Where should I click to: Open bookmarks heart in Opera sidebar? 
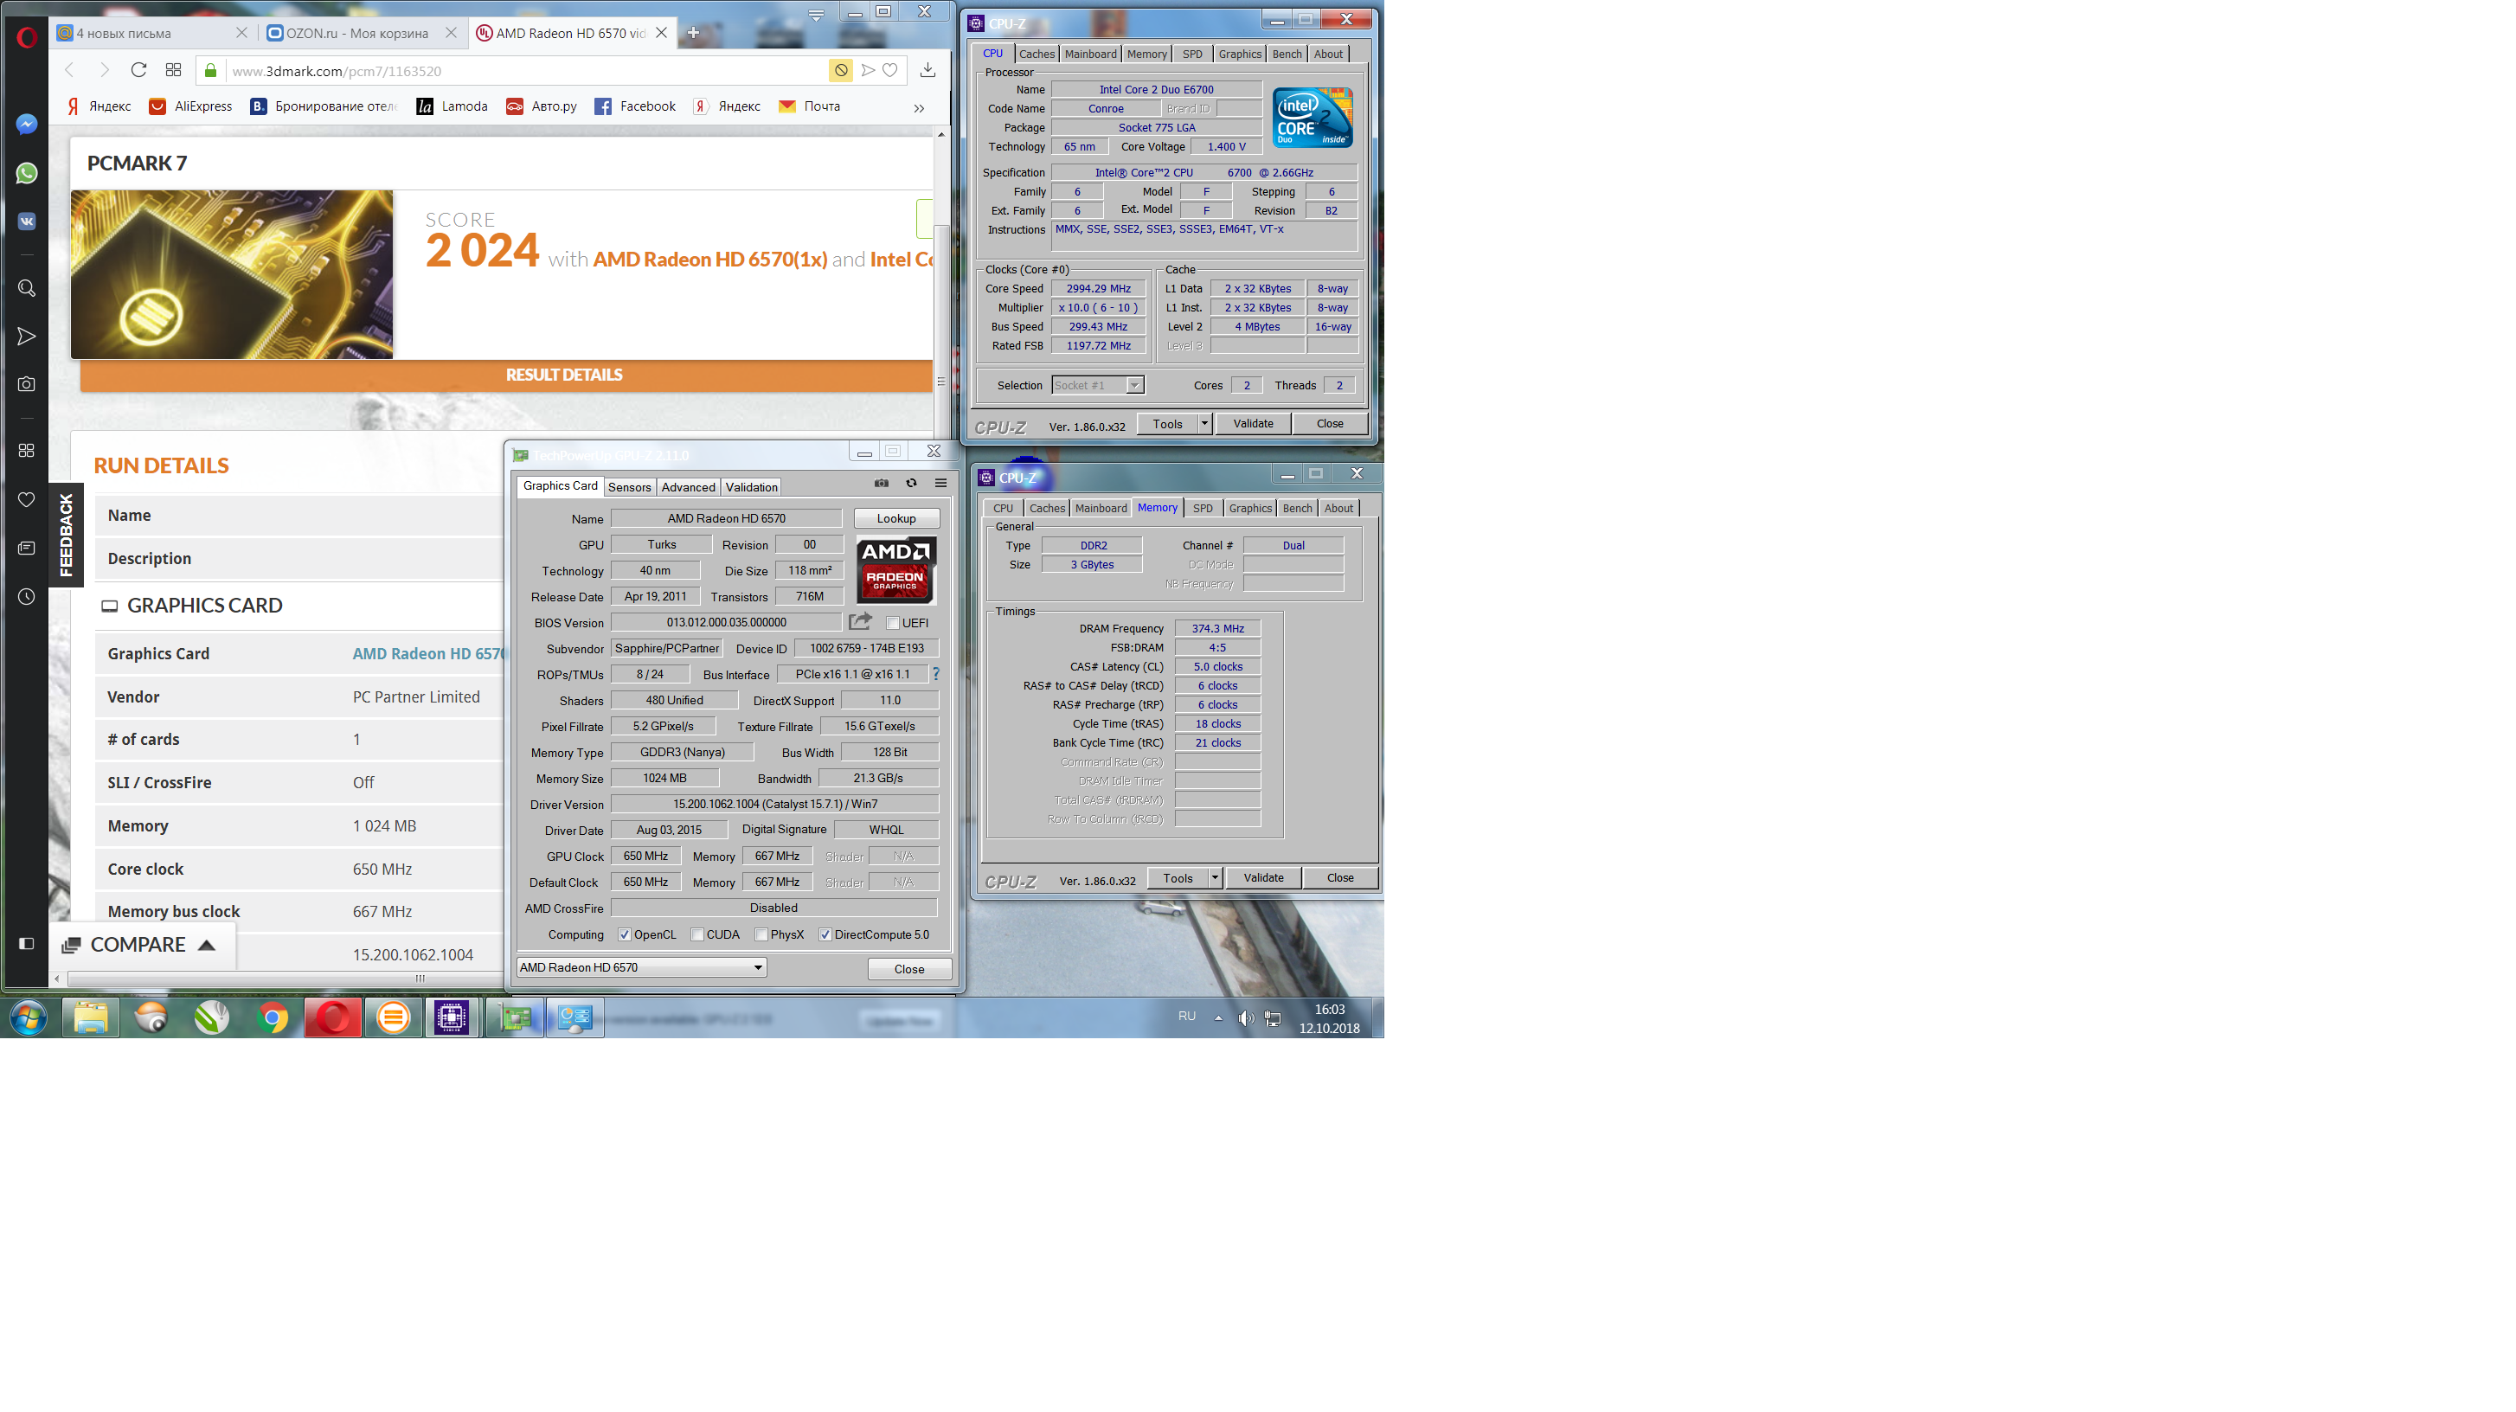coord(26,500)
